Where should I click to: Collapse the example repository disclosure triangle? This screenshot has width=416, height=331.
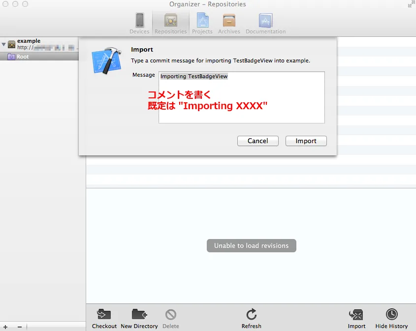4,44
